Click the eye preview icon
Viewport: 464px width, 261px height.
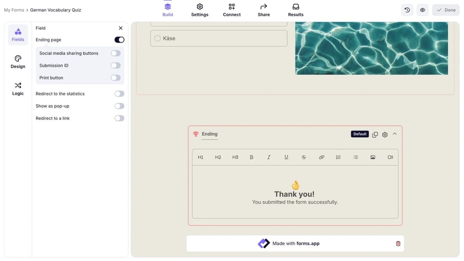coord(422,10)
